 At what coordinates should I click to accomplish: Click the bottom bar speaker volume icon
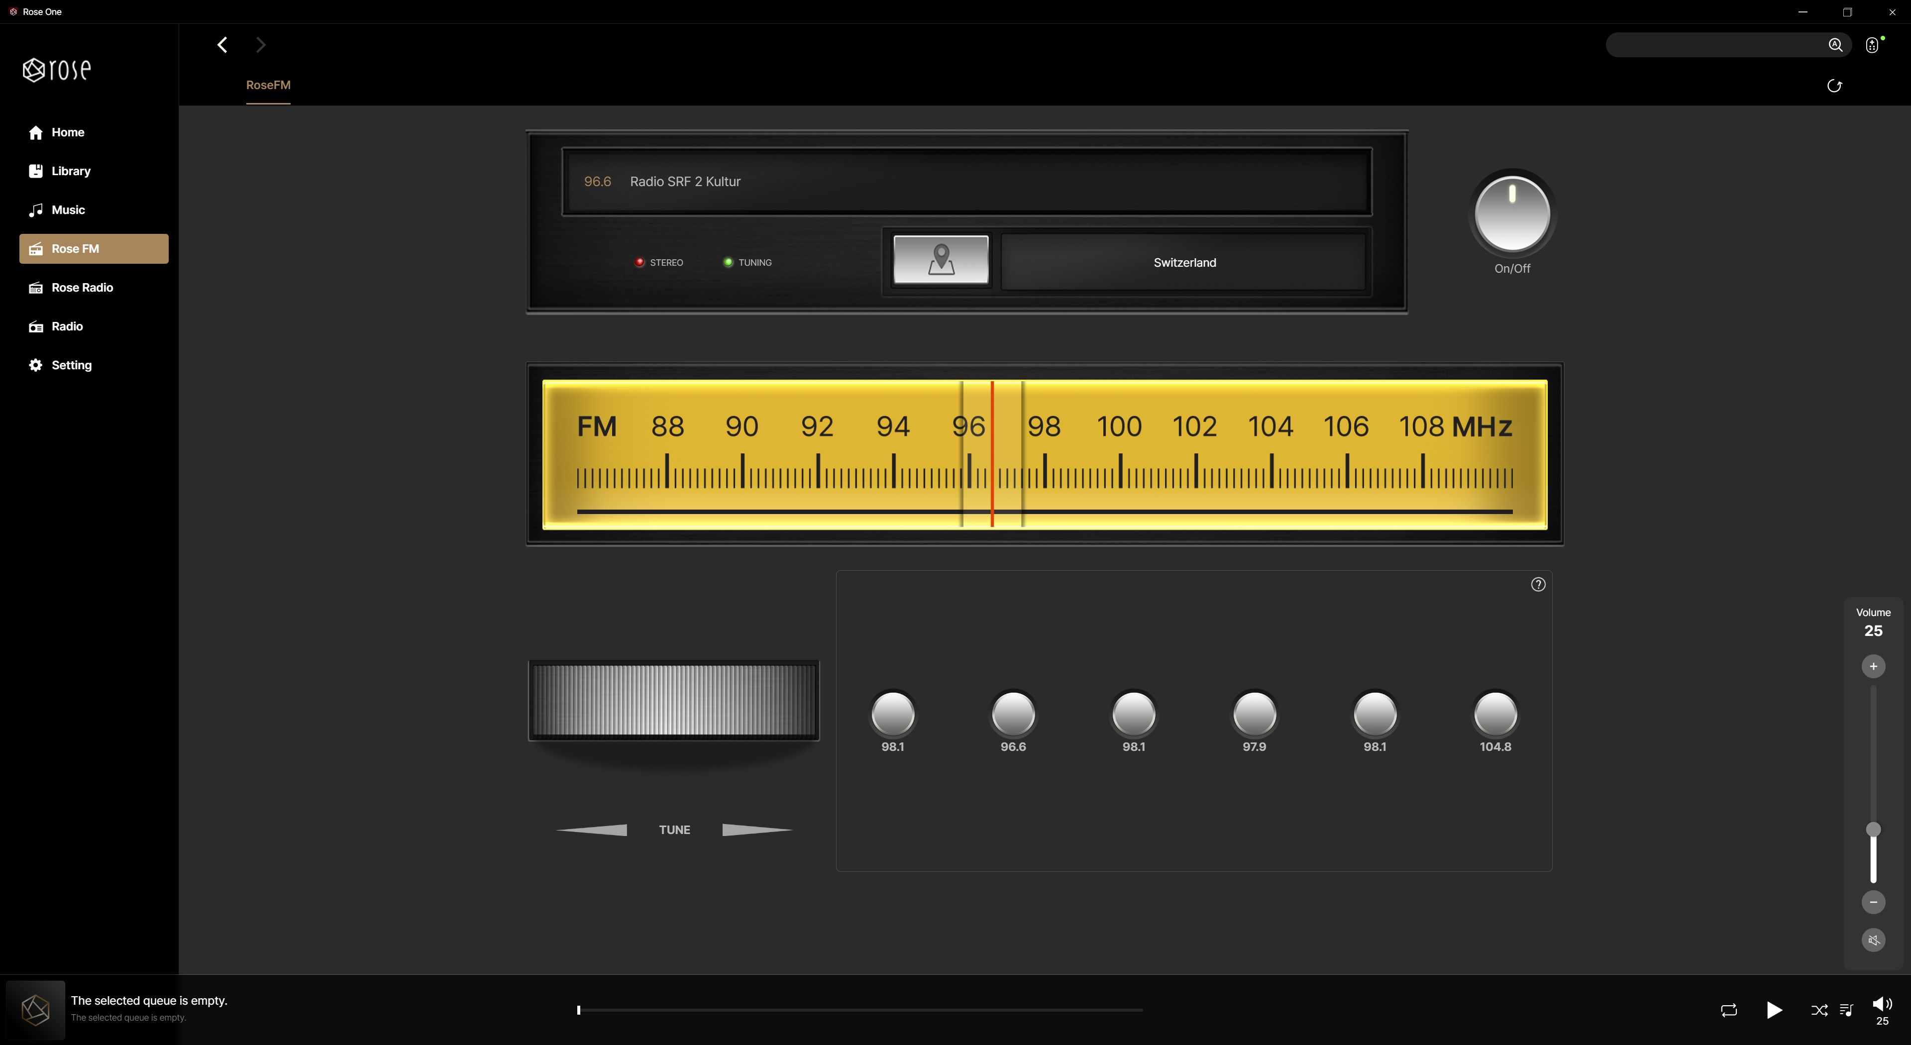pos(1881,1004)
